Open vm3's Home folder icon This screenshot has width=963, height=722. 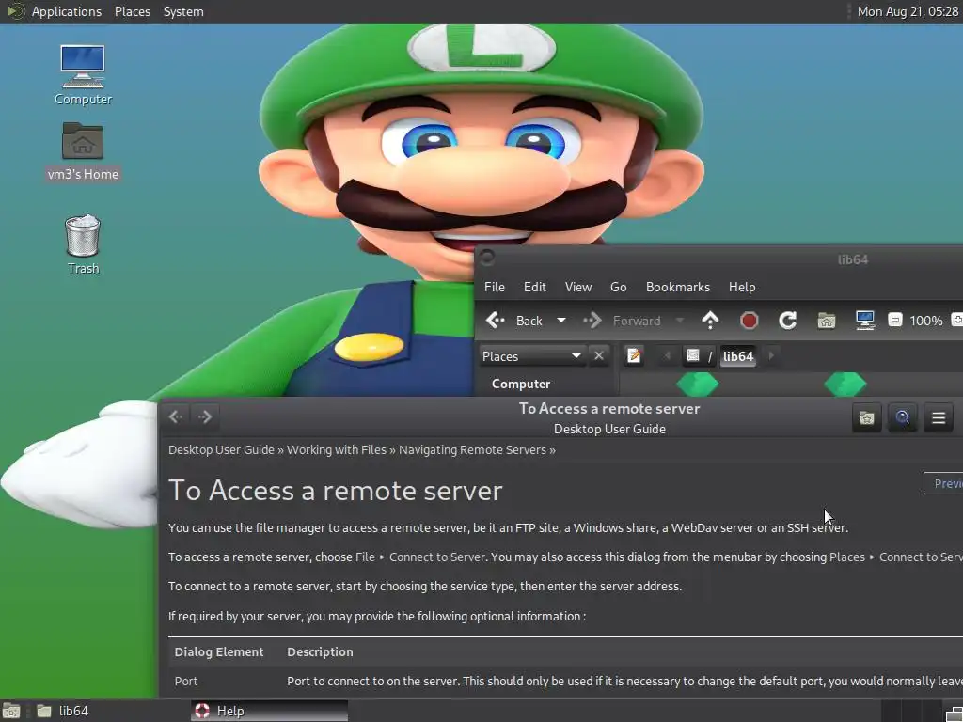coord(83,151)
